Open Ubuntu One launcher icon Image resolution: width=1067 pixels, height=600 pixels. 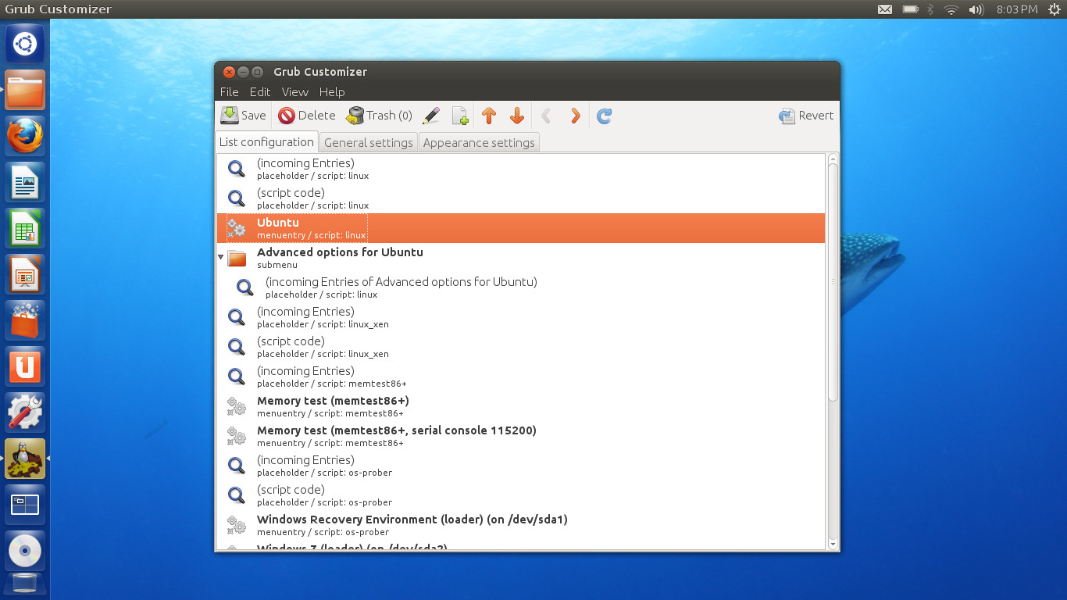tap(25, 367)
